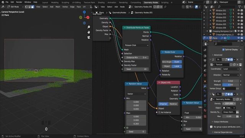The width and height of the screenshot is (245, 138).
Task: Switch to the Shading workspace tab
Action: tap(101, 3)
